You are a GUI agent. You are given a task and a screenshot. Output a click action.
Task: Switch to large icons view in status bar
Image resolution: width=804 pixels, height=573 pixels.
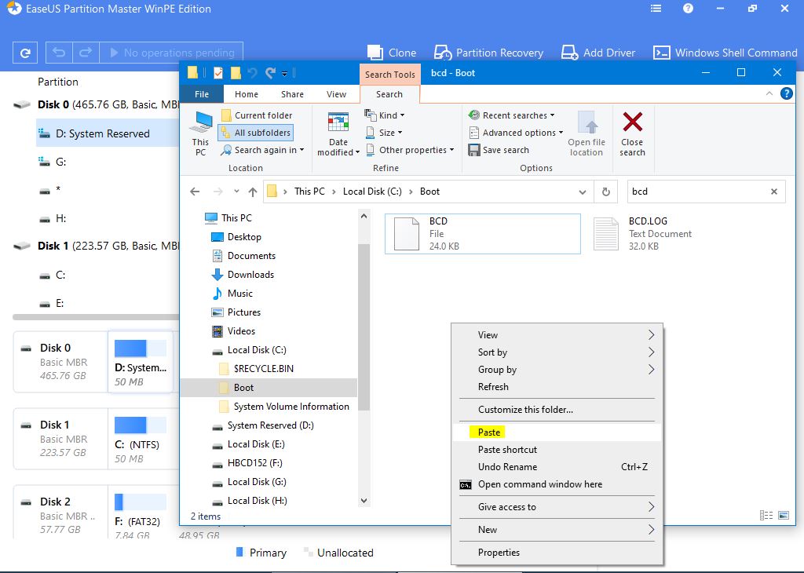(x=783, y=516)
